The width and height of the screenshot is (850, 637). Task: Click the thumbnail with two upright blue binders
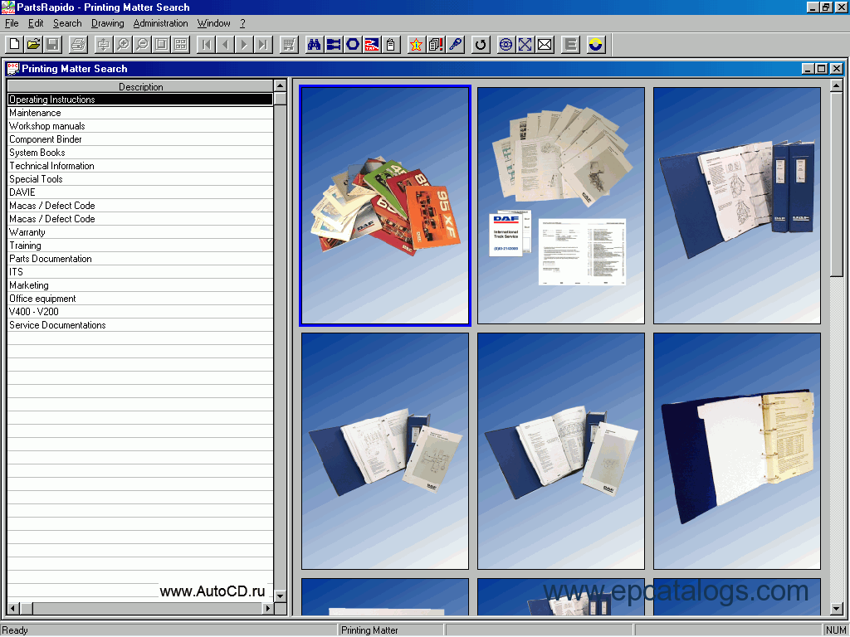pyautogui.click(x=737, y=206)
